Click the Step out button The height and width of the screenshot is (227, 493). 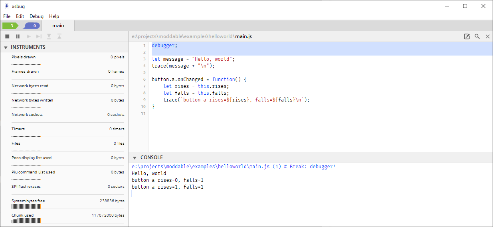[x=59, y=36]
